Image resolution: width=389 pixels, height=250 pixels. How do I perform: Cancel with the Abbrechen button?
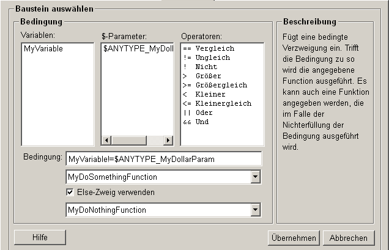pyautogui.click(x=348, y=238)
